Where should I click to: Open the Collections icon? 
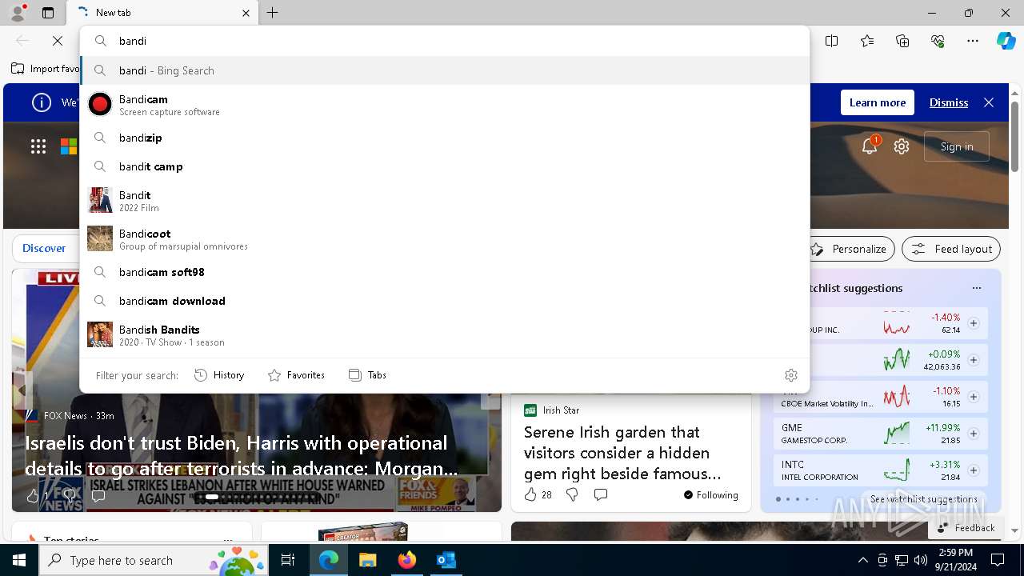[x=902, y=41]
